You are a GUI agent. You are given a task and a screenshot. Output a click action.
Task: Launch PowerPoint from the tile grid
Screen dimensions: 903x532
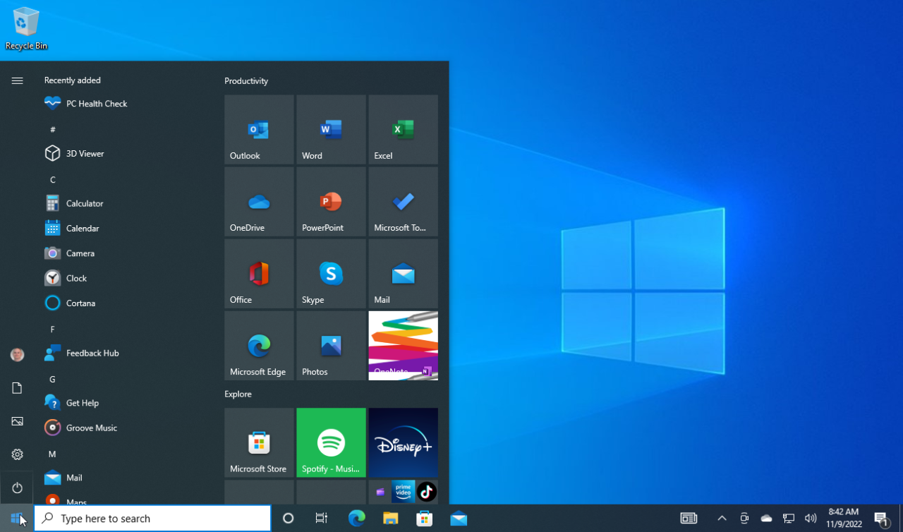[331, 202]
